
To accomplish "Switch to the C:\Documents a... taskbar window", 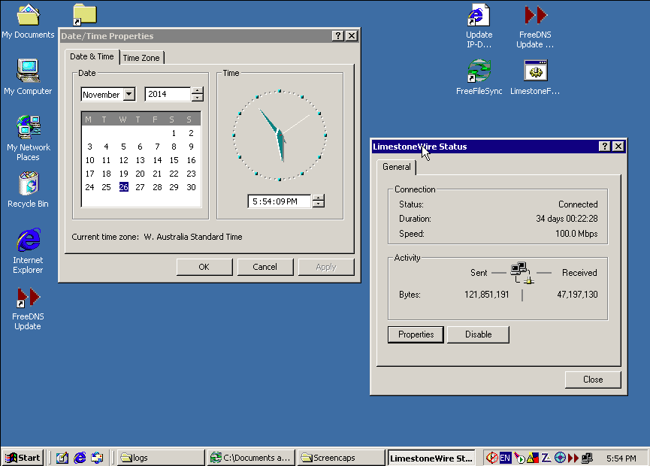I will [251, 458].
